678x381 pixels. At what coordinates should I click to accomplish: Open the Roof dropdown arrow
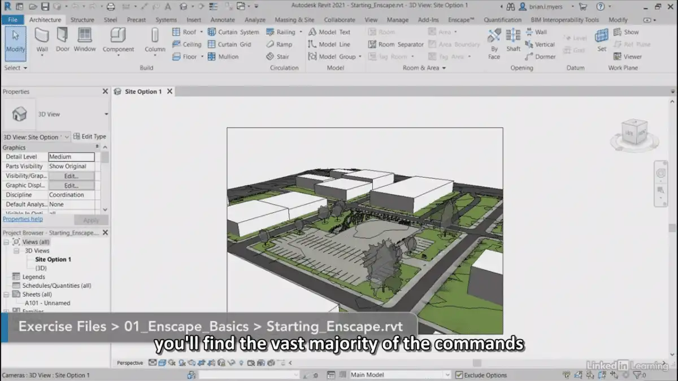point(201,32)
